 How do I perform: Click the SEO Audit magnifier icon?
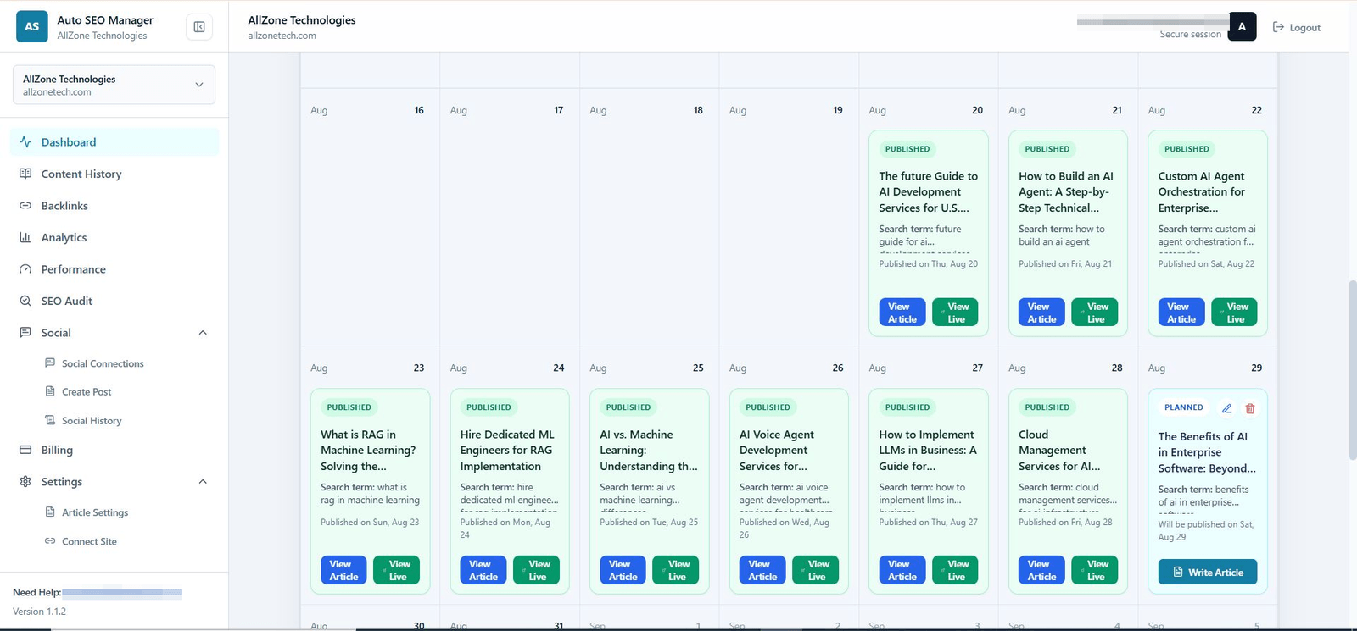pos(25,301)
